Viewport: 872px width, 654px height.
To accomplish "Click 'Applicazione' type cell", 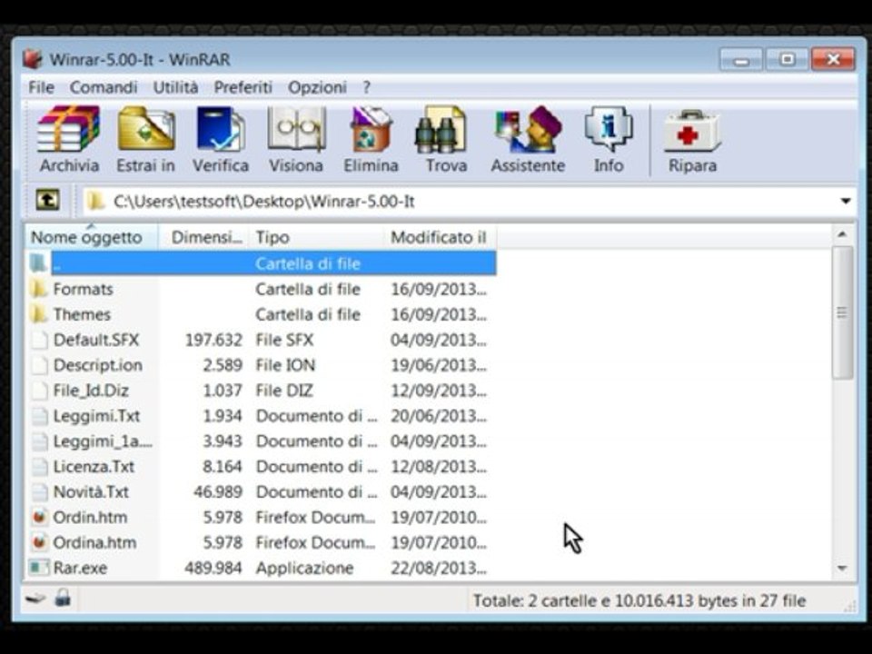I will 304,568.
